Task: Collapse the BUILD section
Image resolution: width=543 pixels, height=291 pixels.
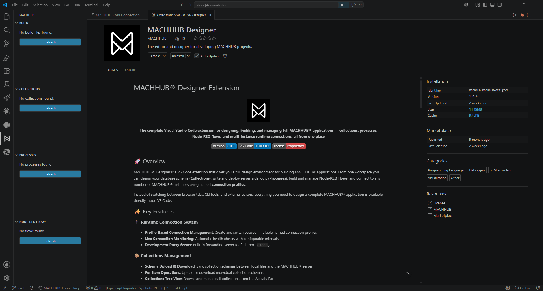Action: click(x=16, y=23)
